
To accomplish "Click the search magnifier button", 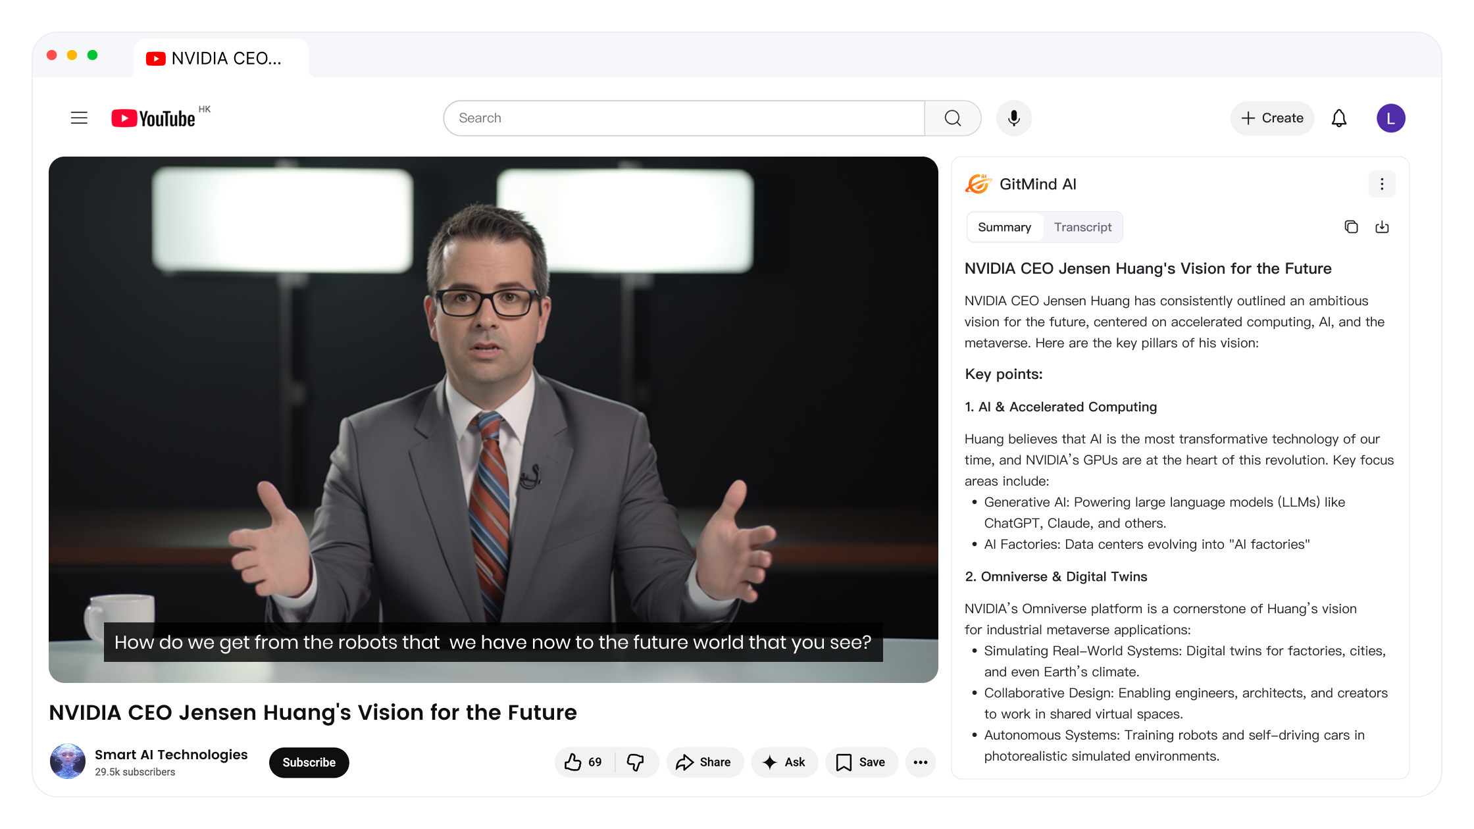I will (952, 118).
